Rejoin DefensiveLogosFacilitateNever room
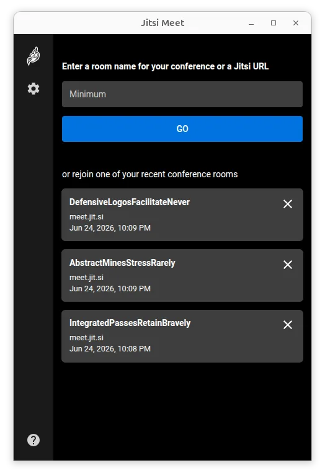 (x=182, y=214)
